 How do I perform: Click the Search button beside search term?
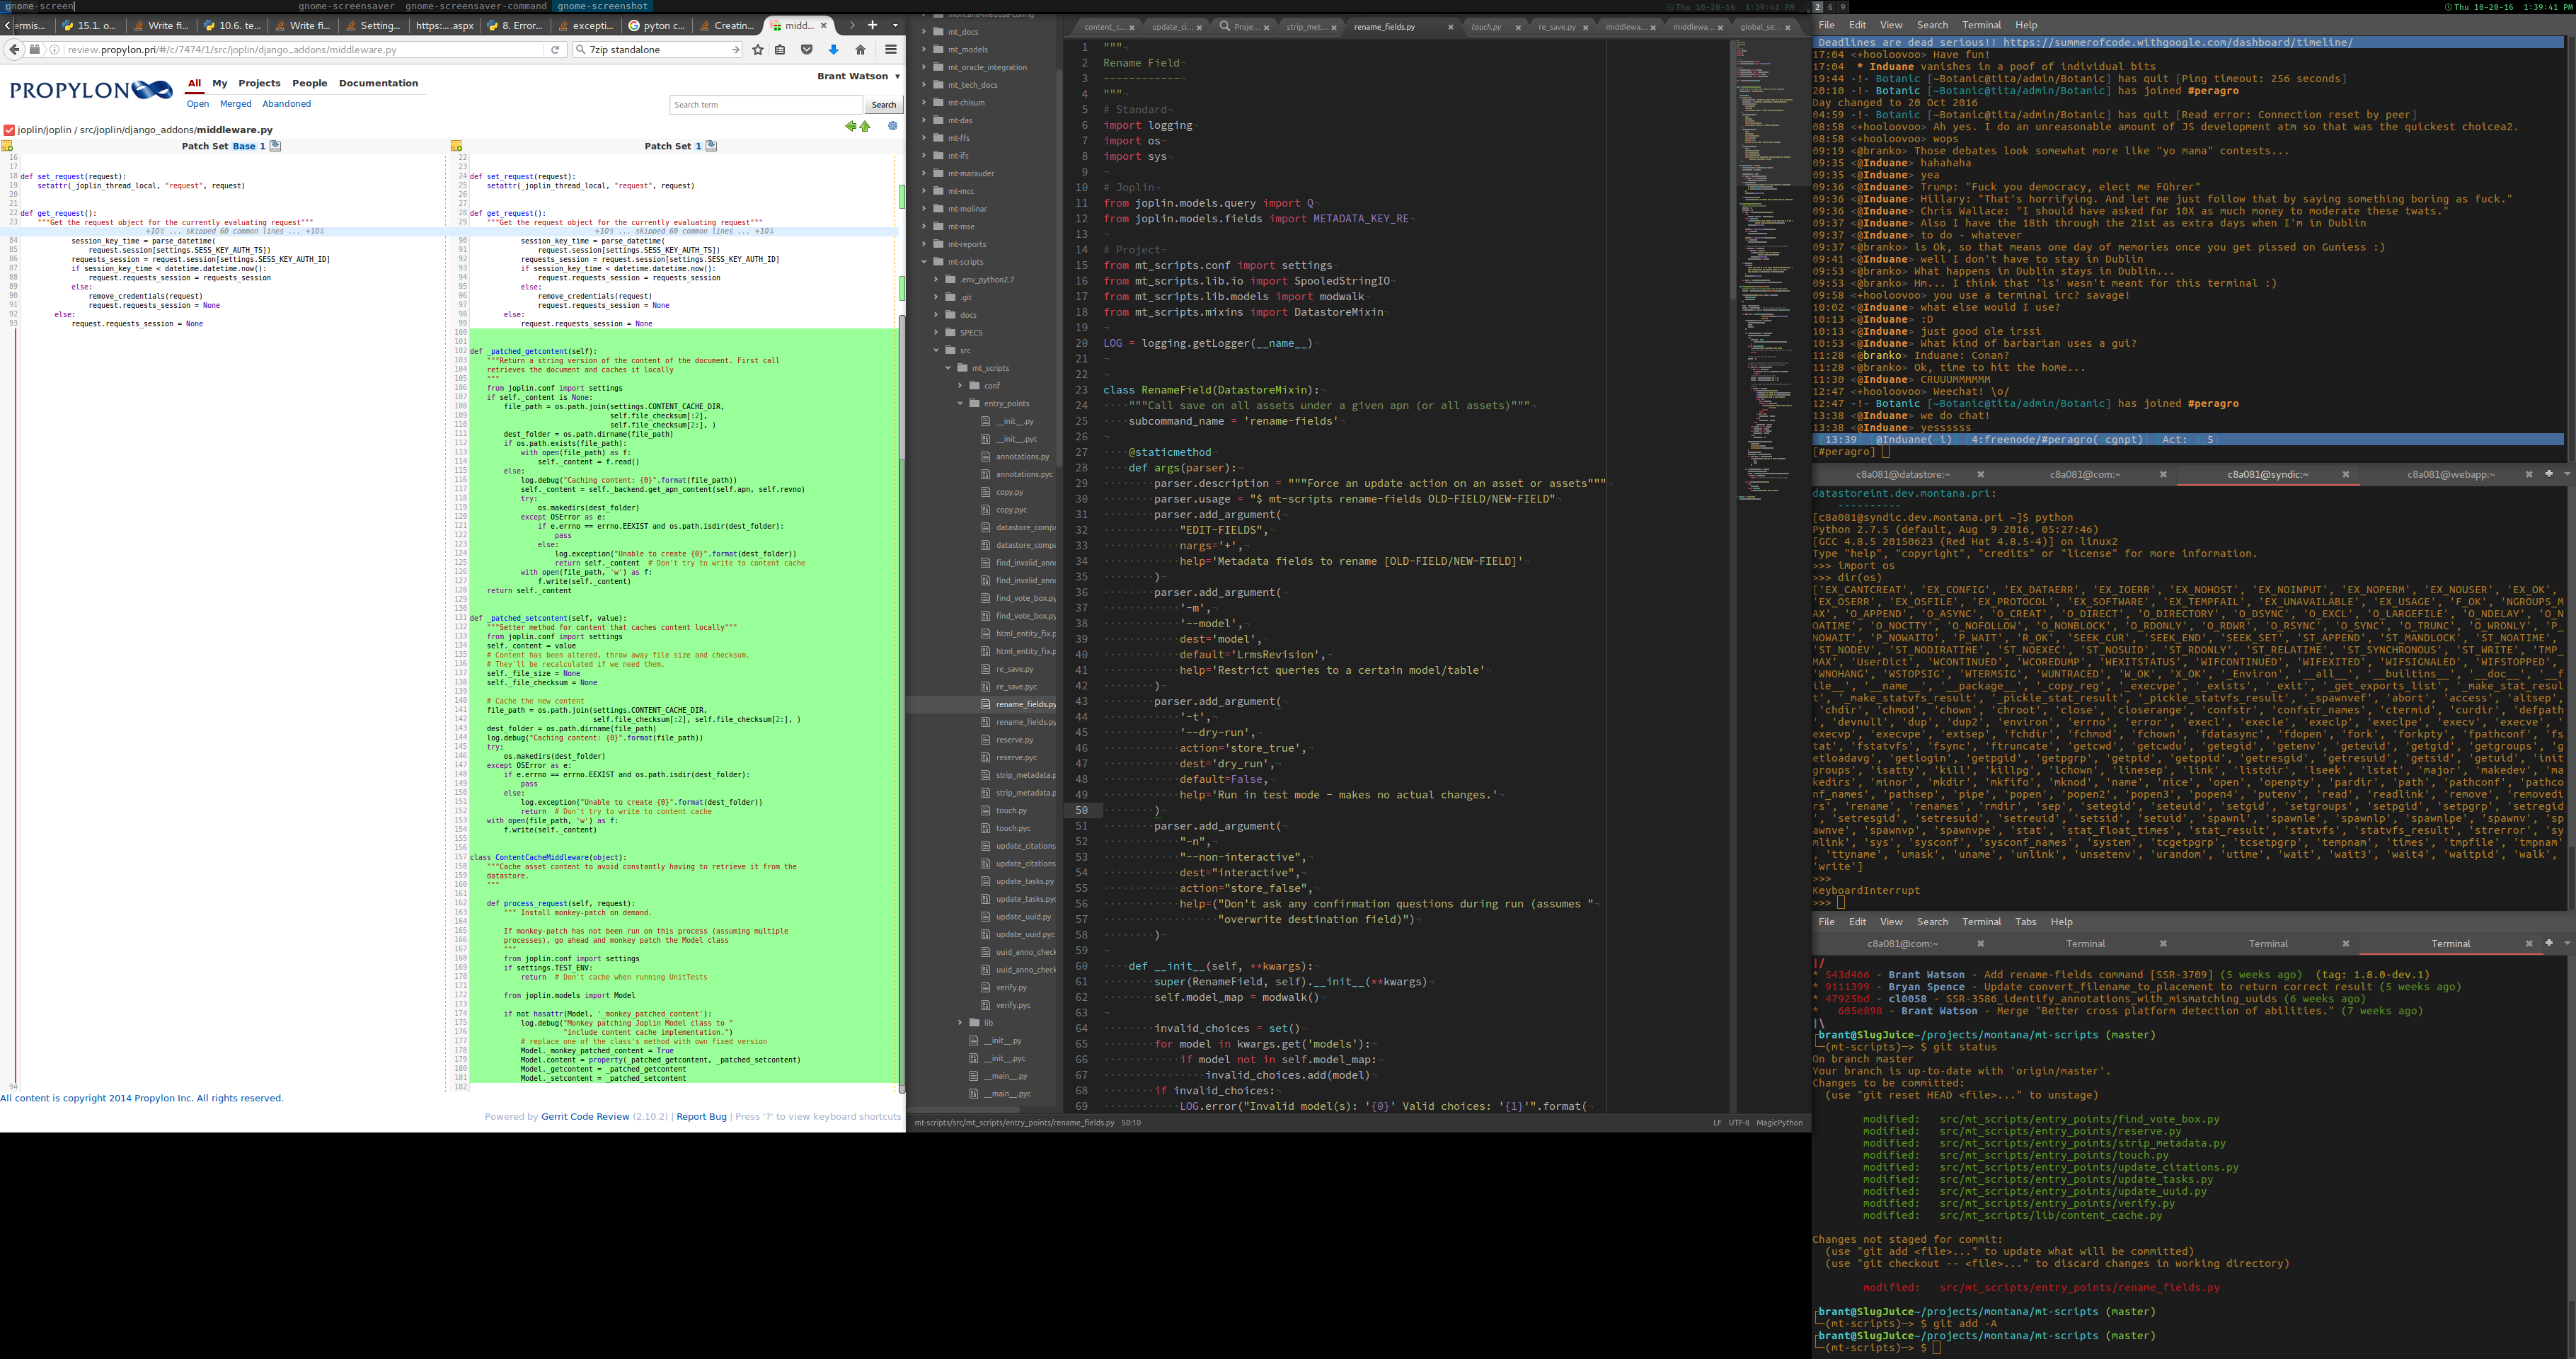coord(884,105)
